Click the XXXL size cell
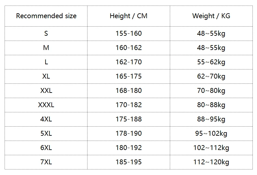The image size is (257, 175). (x=46, y=105)
